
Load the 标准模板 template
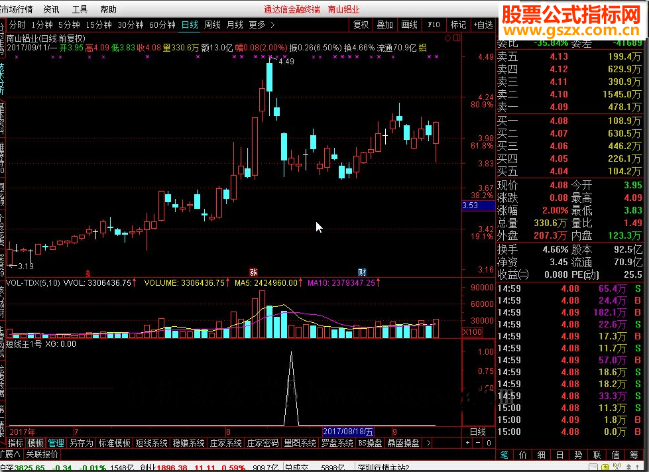(114, 443)
